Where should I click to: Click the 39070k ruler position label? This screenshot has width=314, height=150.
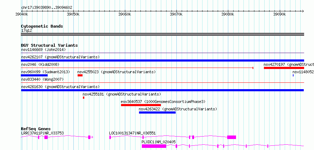pos(176,14)
